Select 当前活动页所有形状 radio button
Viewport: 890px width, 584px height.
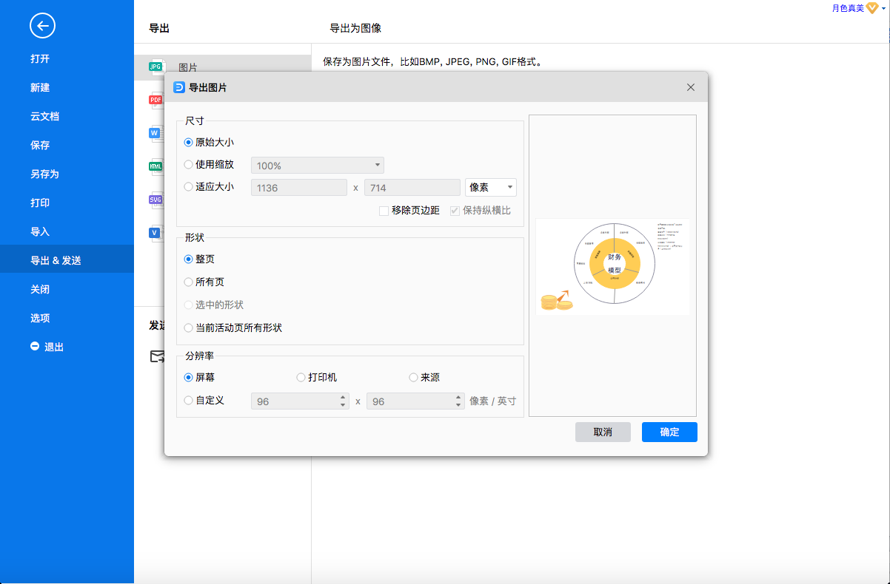click(189, 327)
